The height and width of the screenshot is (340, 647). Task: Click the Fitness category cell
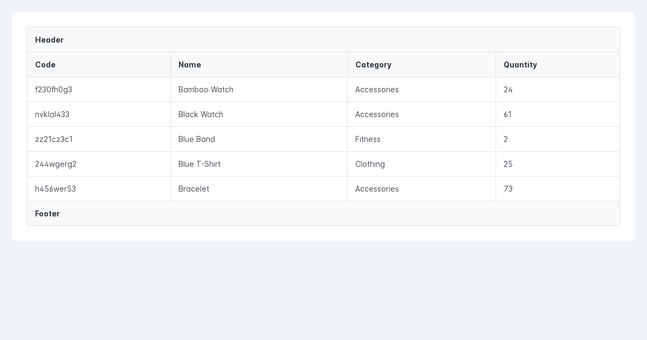368,139
